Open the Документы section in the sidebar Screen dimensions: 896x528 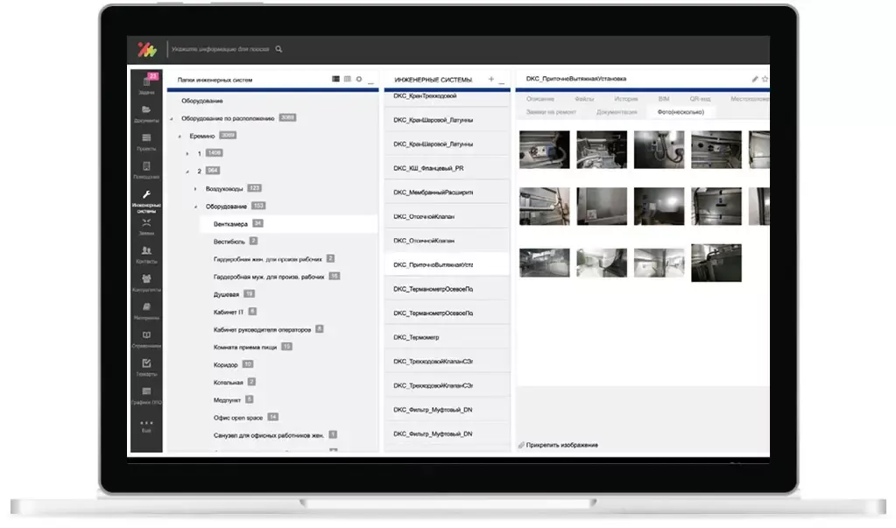click(x=146, y=112)
